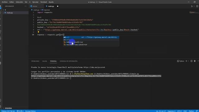Open the CONSOLA DE DEPURACIÓN tab
The height and width of the screenshot is (112, 199).
(x=68, y=61)
